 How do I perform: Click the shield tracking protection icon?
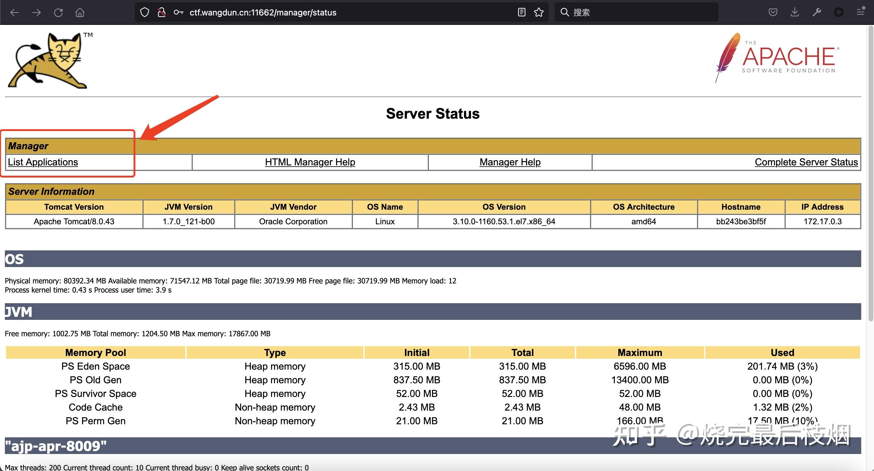pos(145,12)
